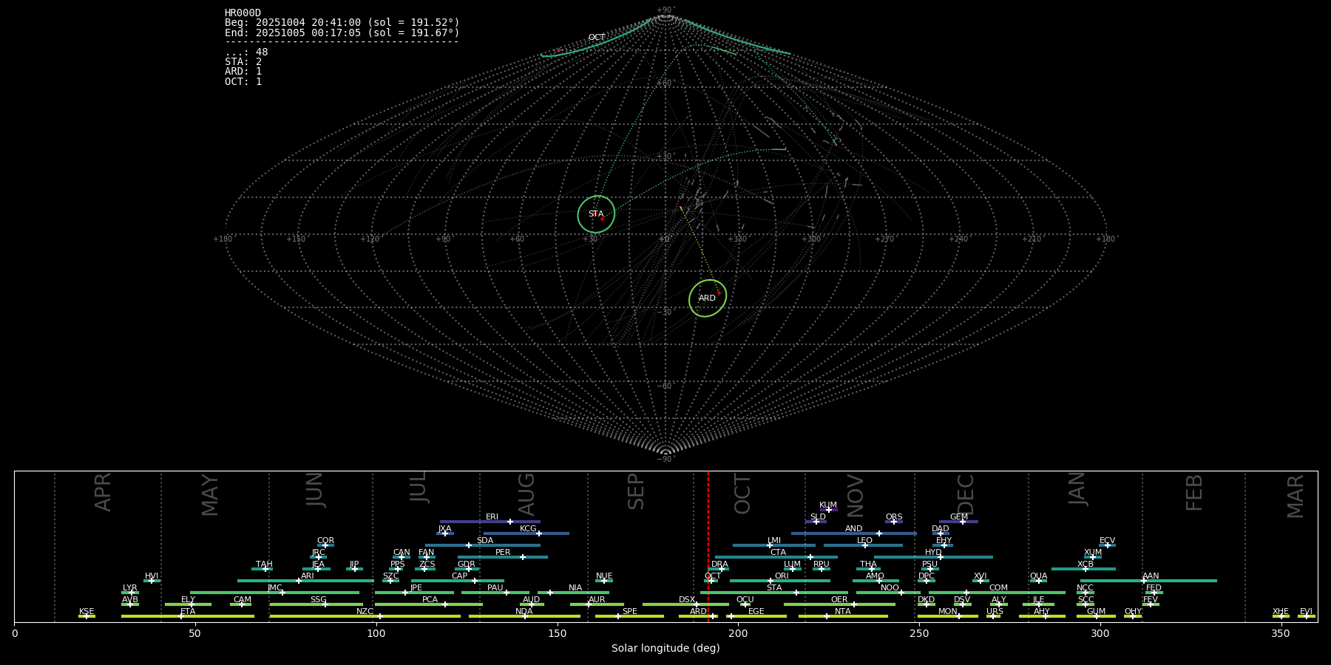Viewport: 1331px width, 665px height.
Task: Select the OCT radiant label near the map top
Action: (596, 38)
